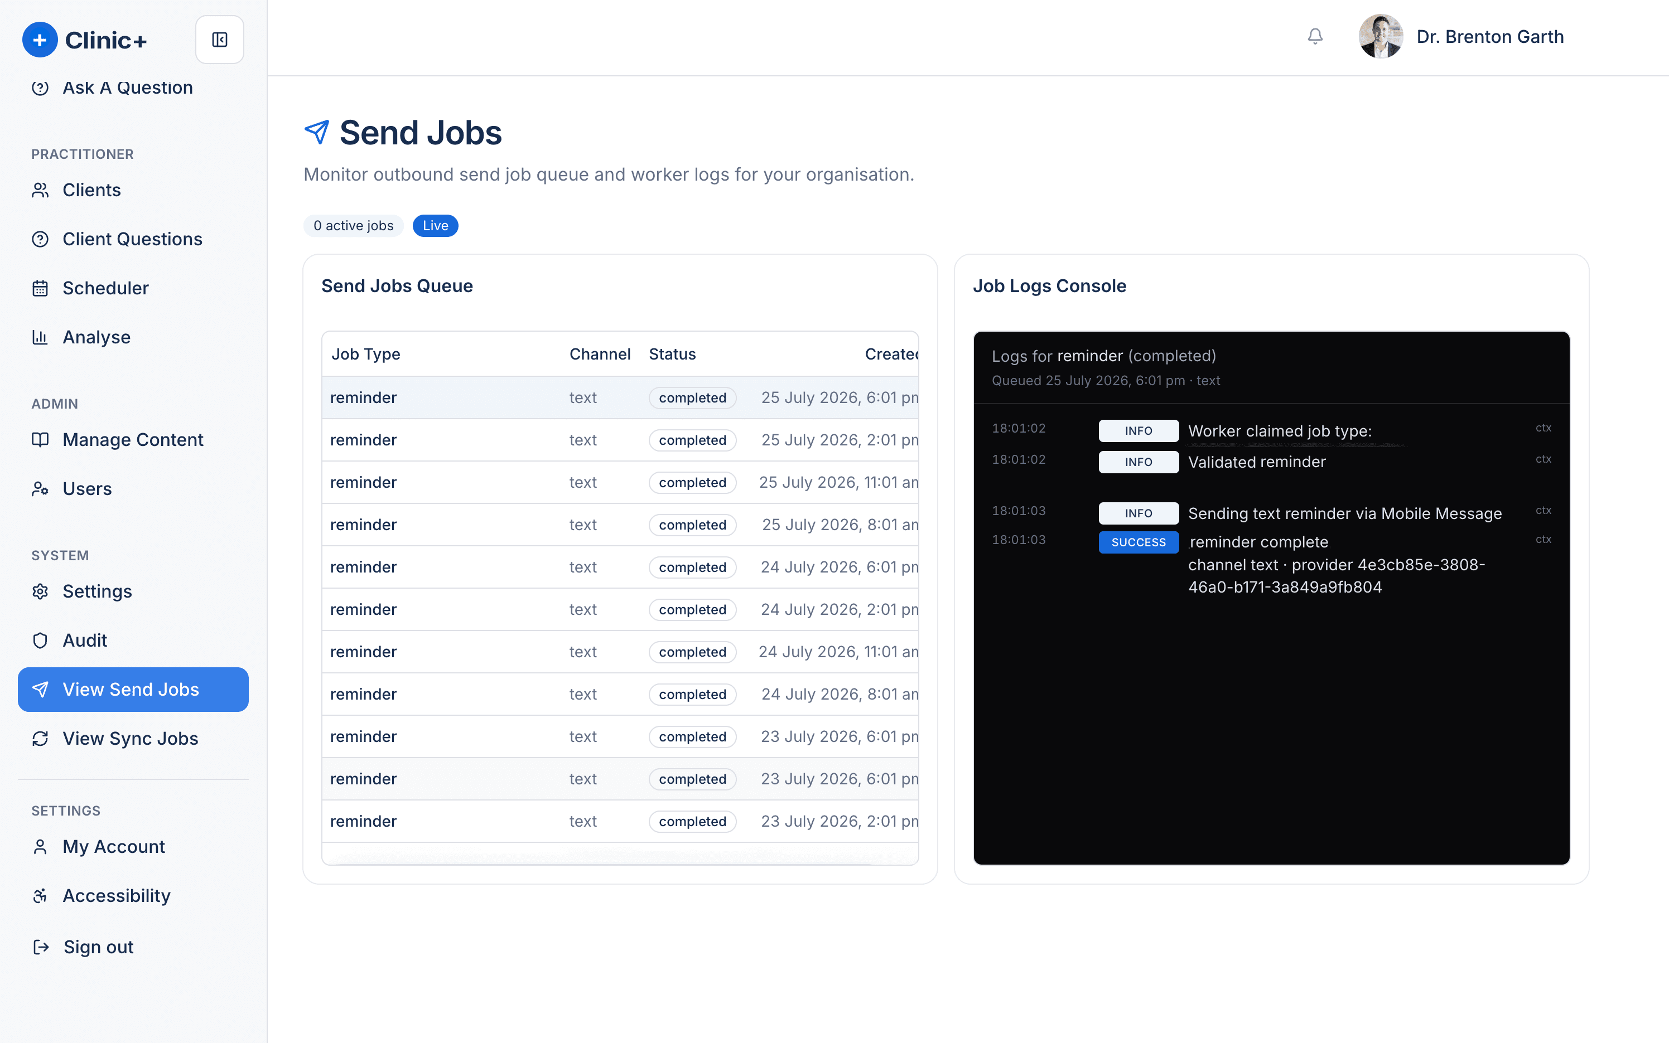
Task: Click the Manage Content book icon
Action: click(40, 439)
